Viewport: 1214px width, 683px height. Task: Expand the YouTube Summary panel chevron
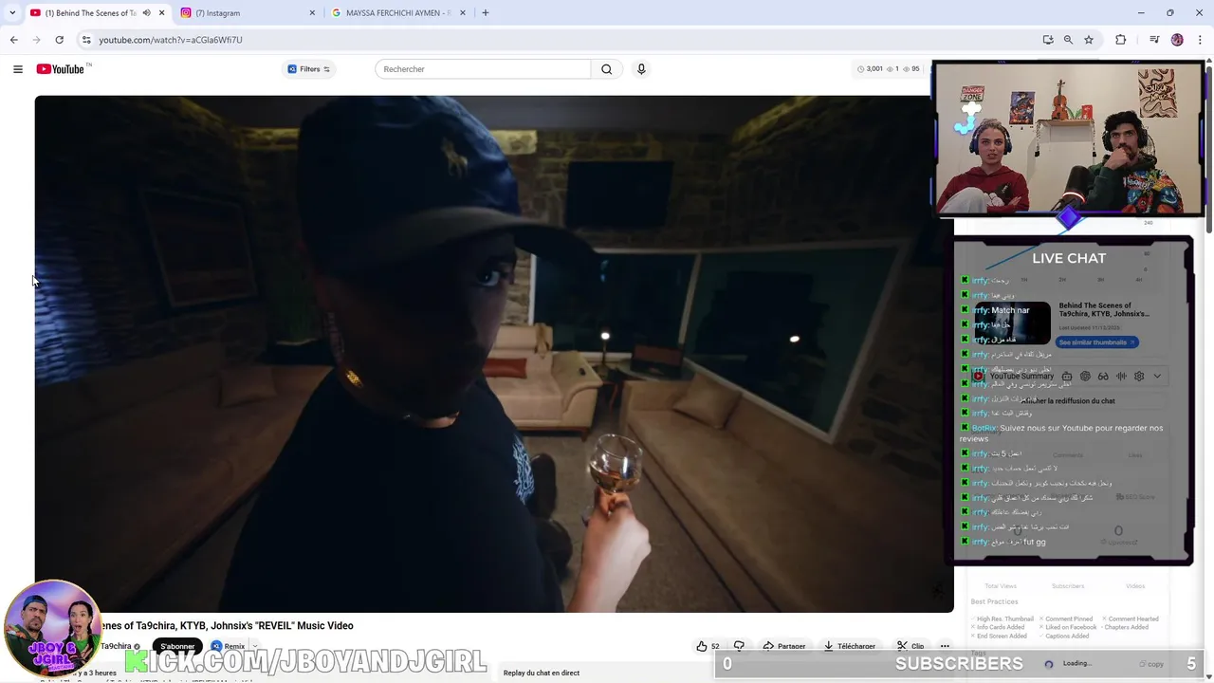tap(1157, 377)
